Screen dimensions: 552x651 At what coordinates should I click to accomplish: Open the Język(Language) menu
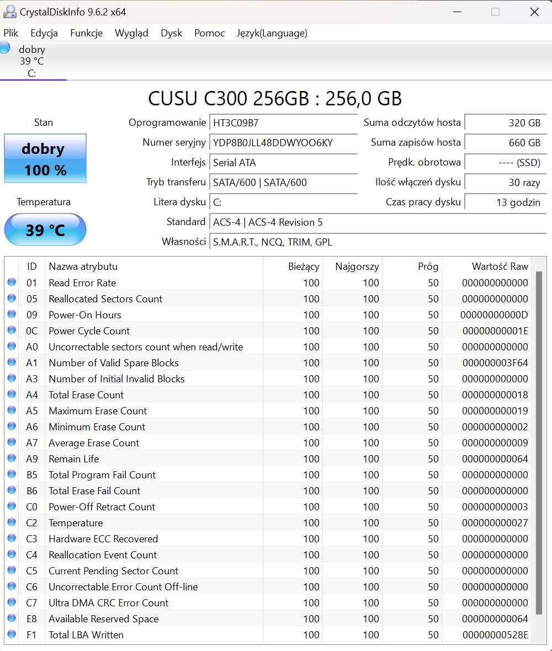[x=272, y=33]
